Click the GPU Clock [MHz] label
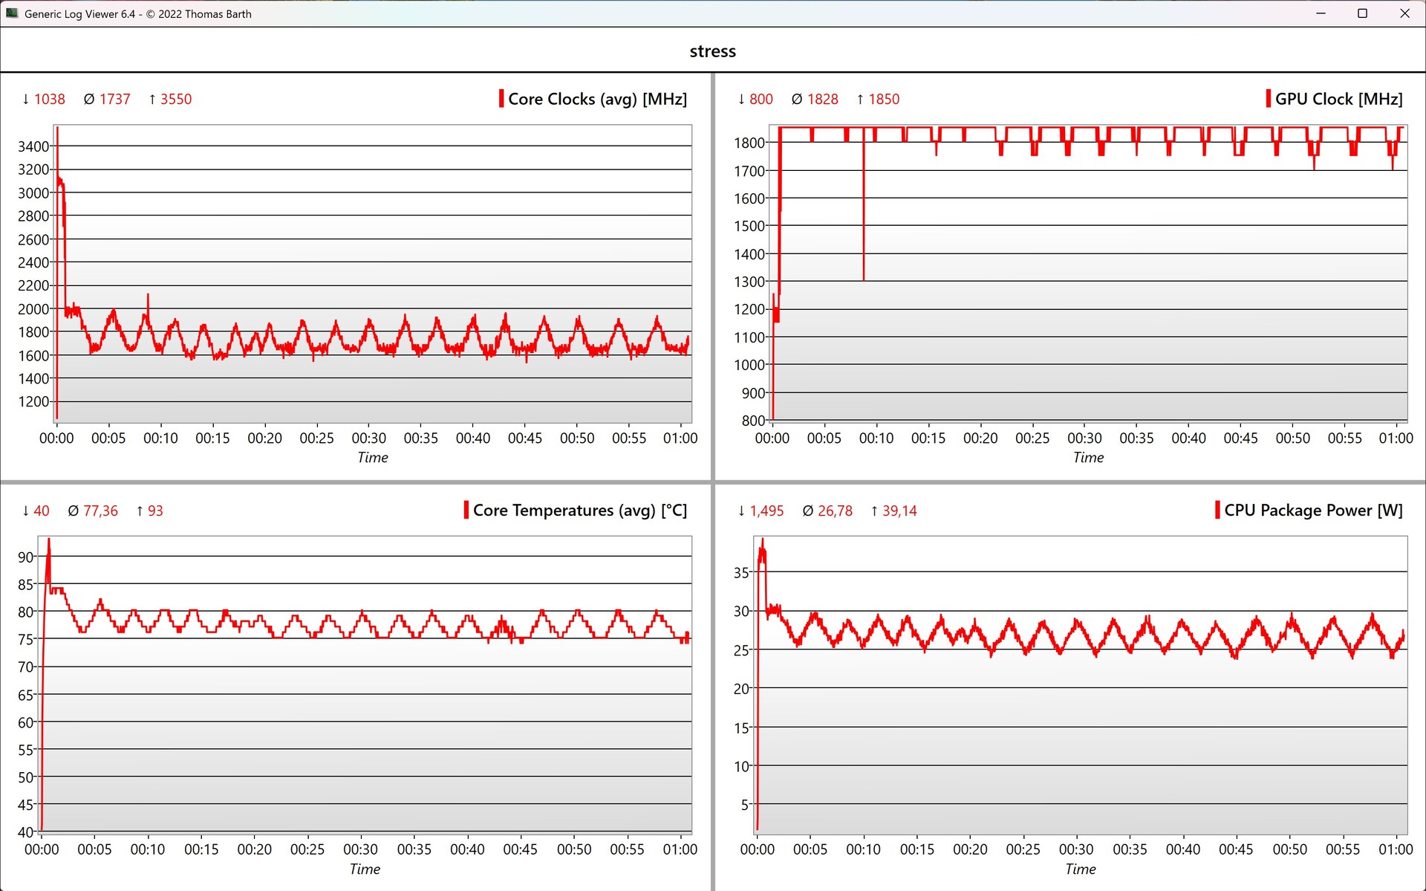Screen dimensions: 1426x891 click(x=1338, y=99)
